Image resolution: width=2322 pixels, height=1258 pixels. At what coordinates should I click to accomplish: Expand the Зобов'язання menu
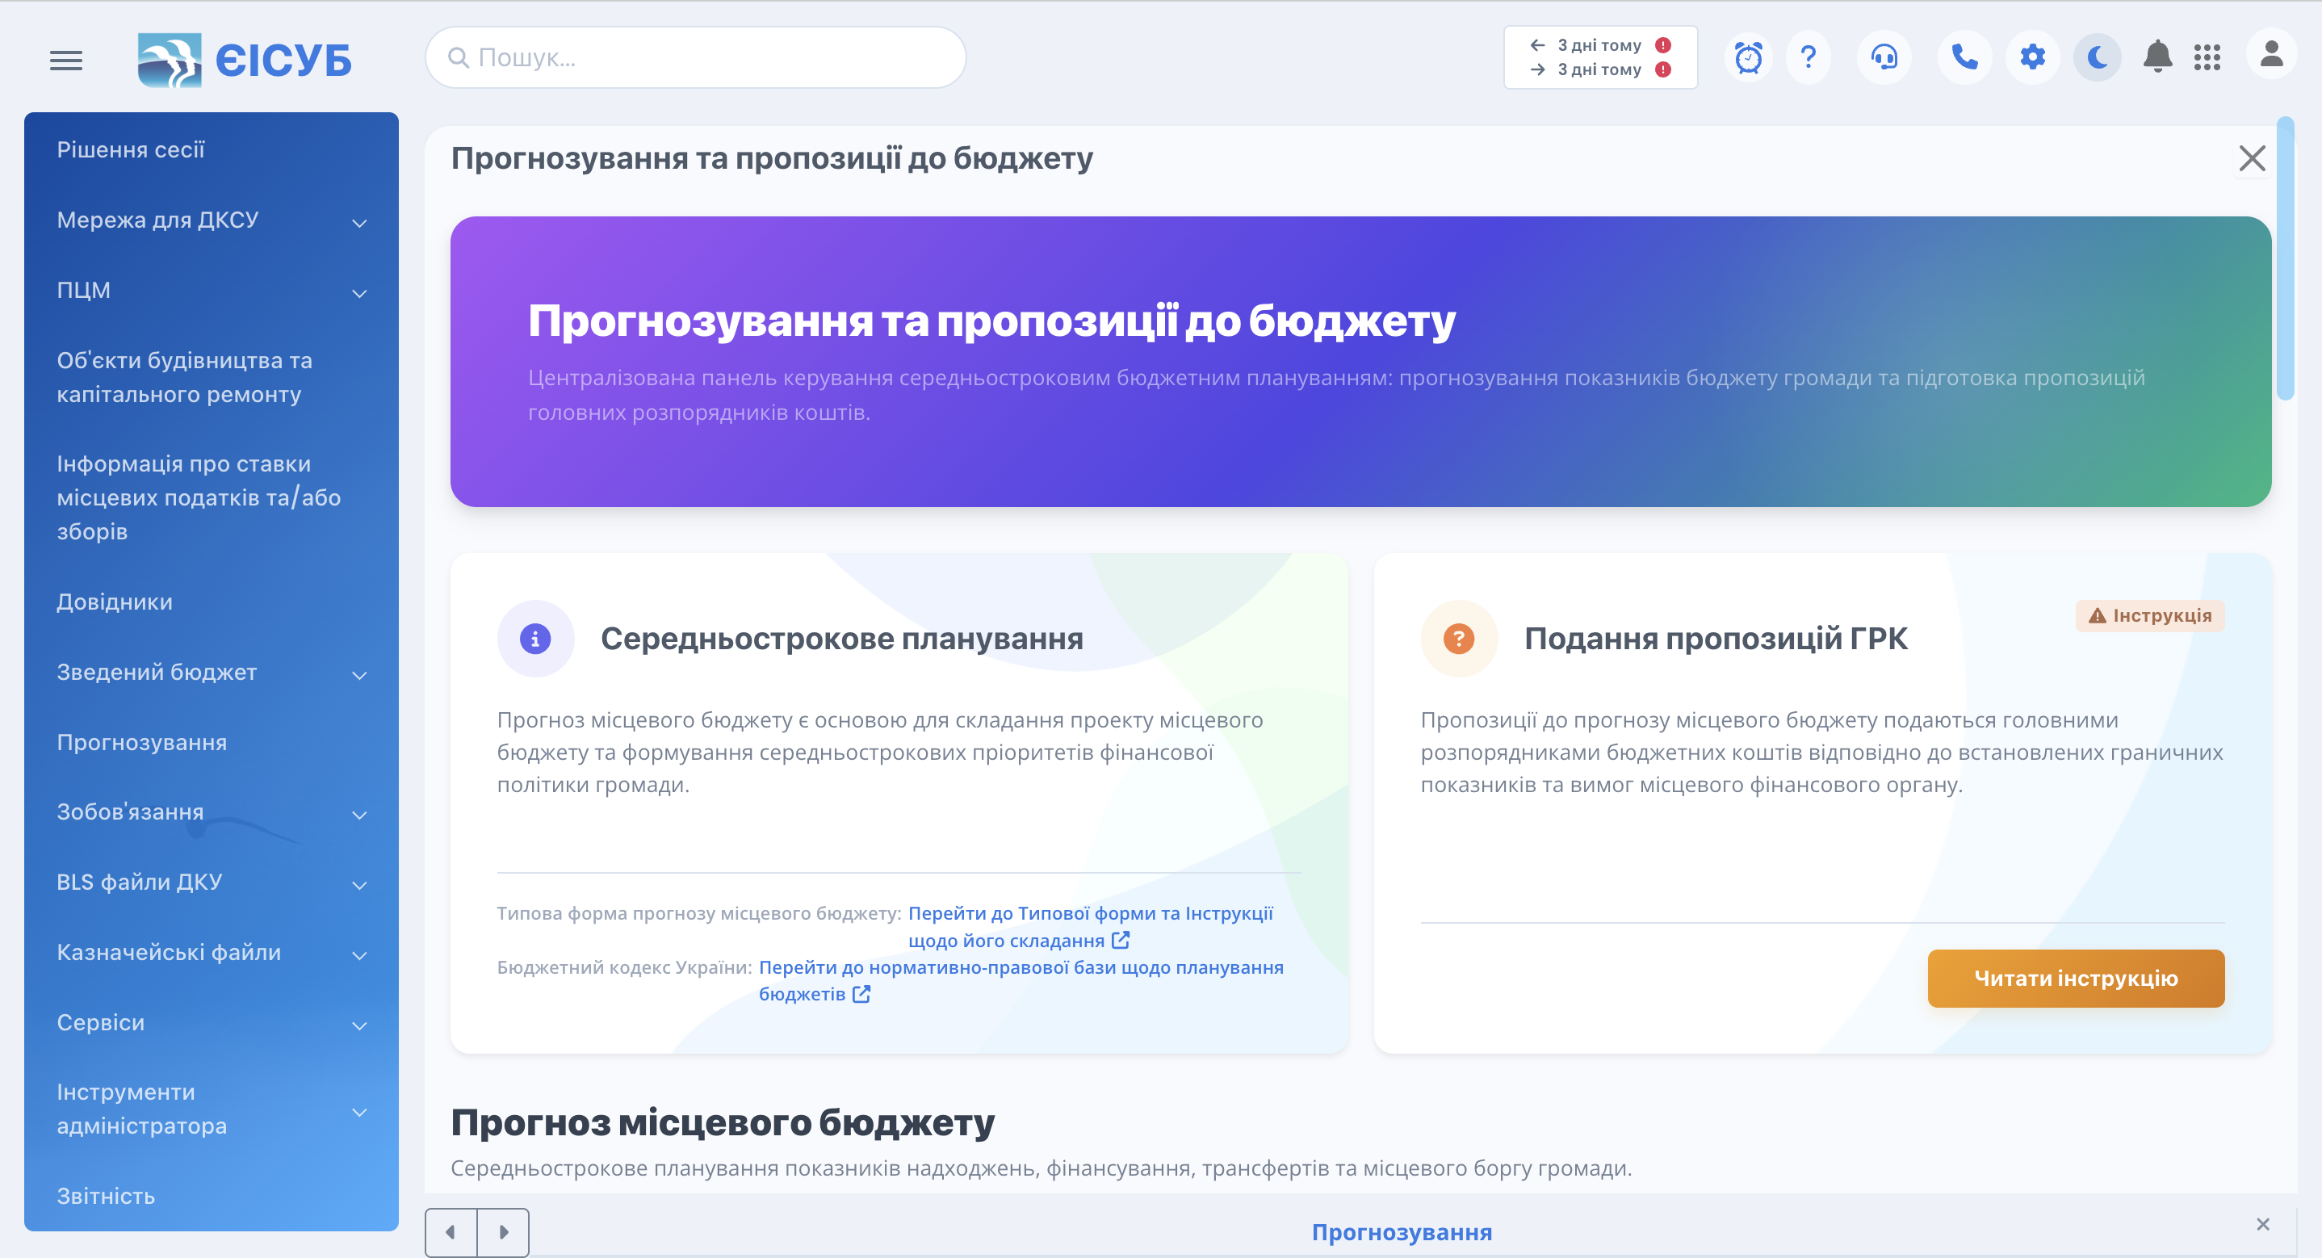click(211, 811)
